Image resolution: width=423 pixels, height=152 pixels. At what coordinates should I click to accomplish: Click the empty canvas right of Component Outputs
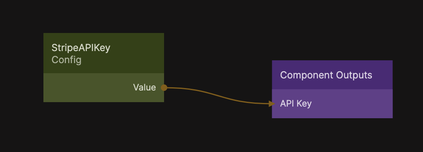coord(408,89)
